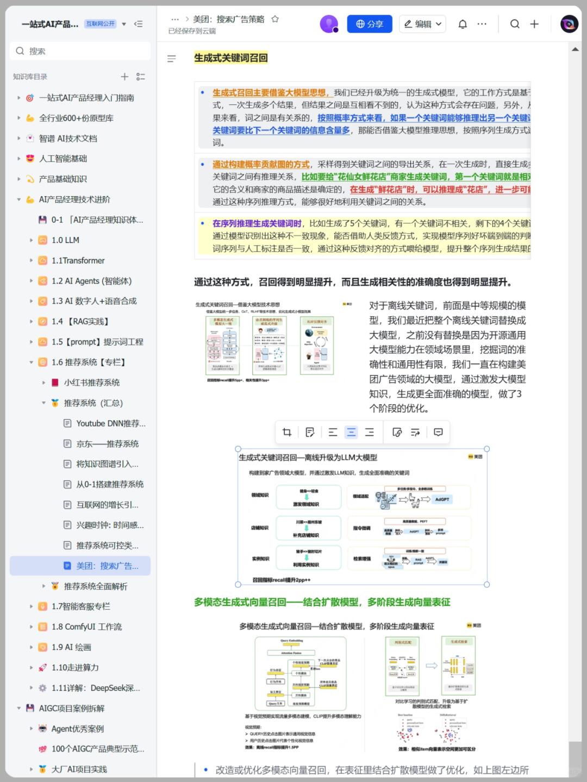Center-align the selected image
The image size is (587, 782).
351,432
